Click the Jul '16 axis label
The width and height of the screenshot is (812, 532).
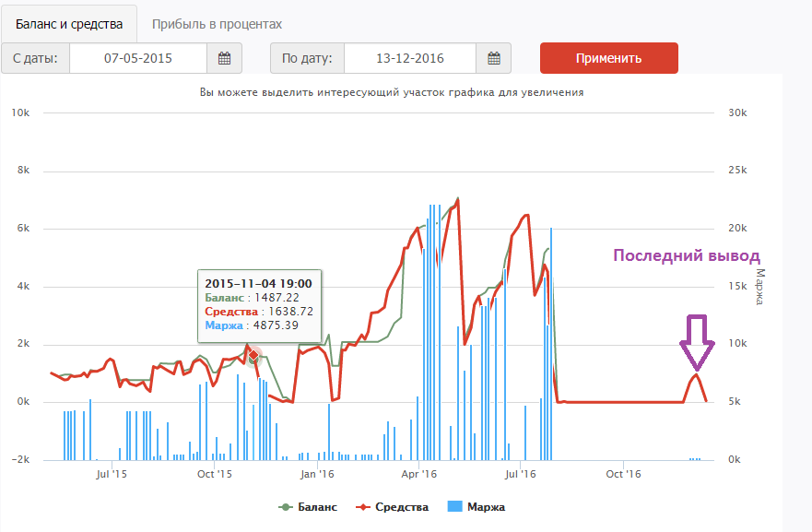(x=521, y=474)
